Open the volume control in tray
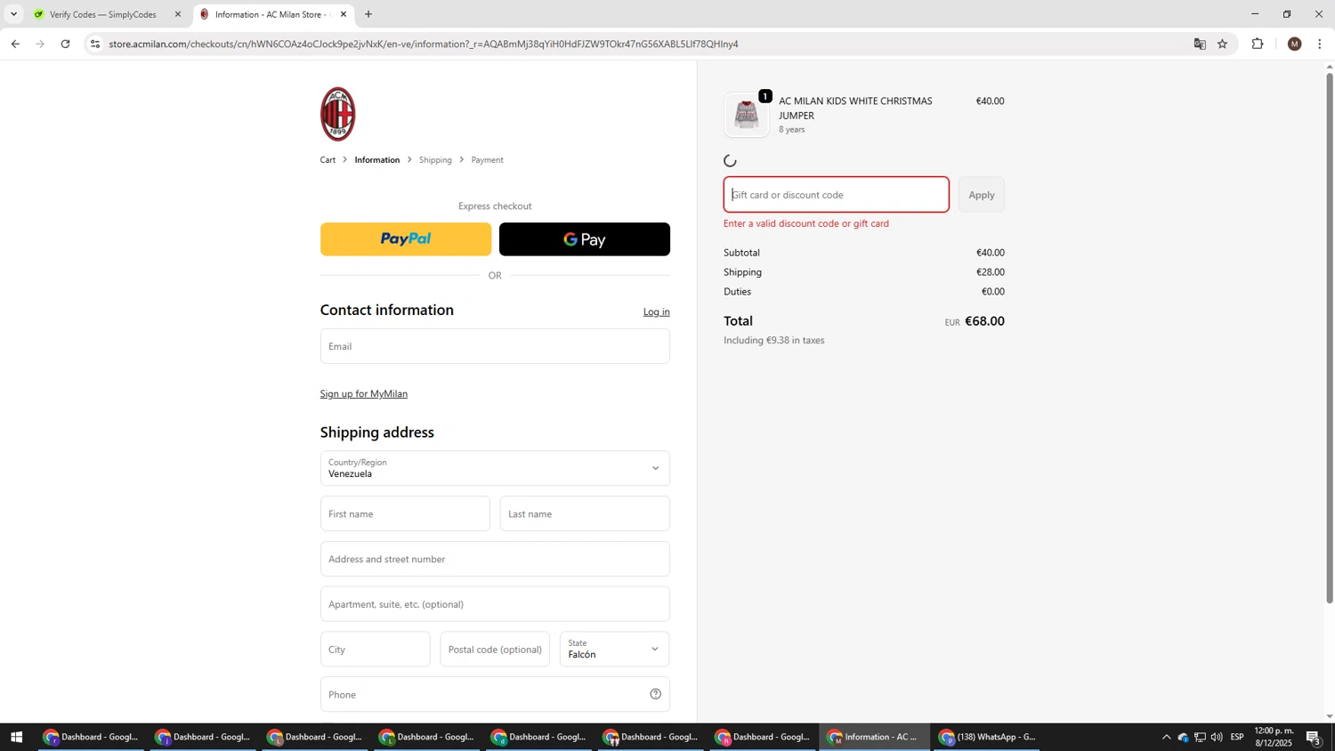 (1217, 737)
